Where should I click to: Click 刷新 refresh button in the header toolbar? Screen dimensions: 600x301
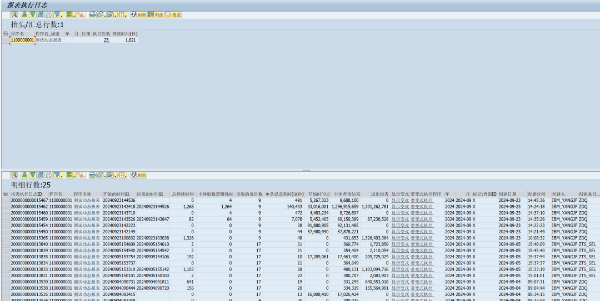(138, 15)
